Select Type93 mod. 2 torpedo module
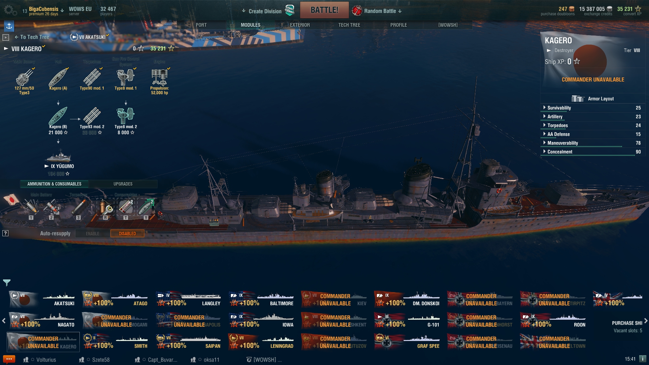Screen dimensions: 649x365 click(92, 116)
